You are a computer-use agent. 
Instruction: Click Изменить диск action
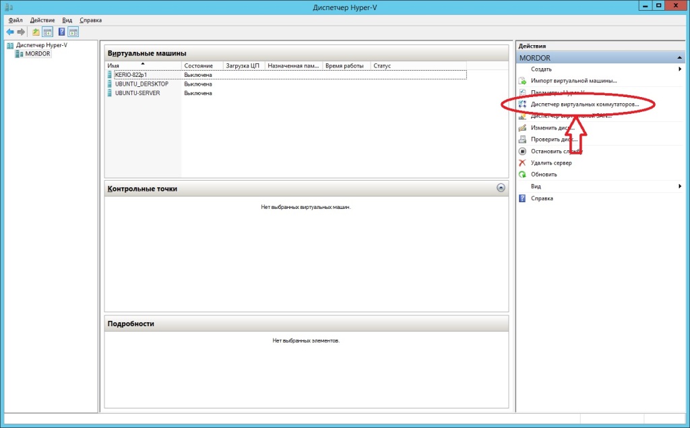[x=552, y=127]
